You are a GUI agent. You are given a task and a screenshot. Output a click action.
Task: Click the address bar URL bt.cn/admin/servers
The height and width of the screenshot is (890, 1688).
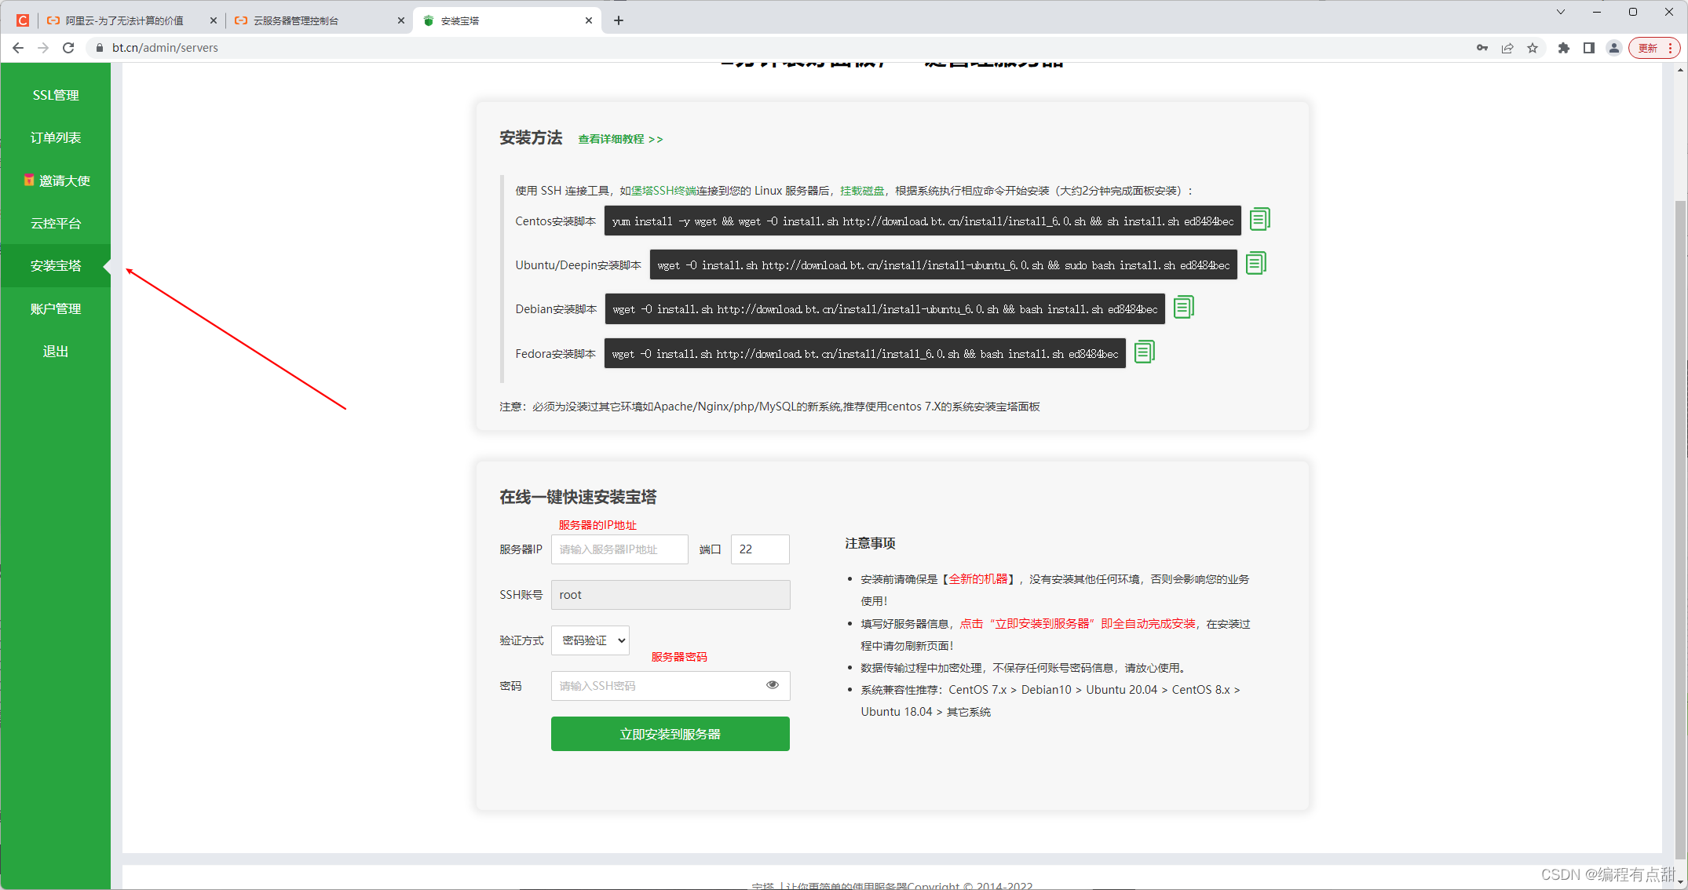coord(165,48)
